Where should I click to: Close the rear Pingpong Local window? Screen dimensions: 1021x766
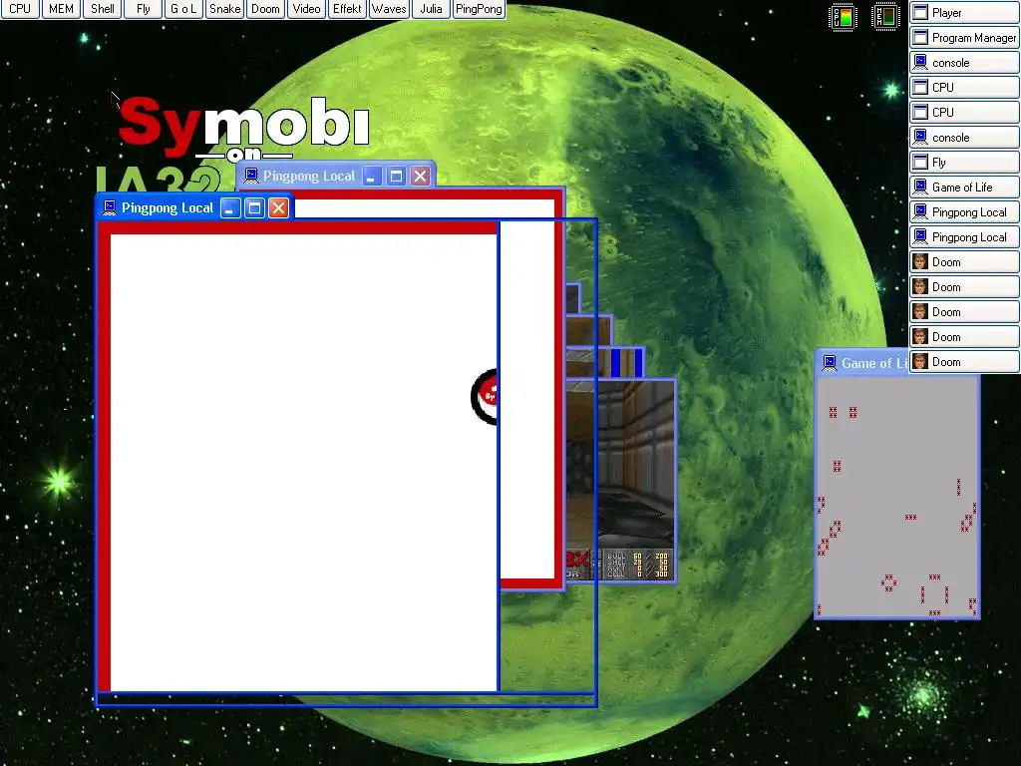(421, 177)
